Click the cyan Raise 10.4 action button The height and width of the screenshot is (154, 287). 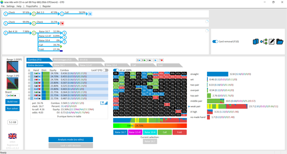pyautogui.click(x=150, y=132)
